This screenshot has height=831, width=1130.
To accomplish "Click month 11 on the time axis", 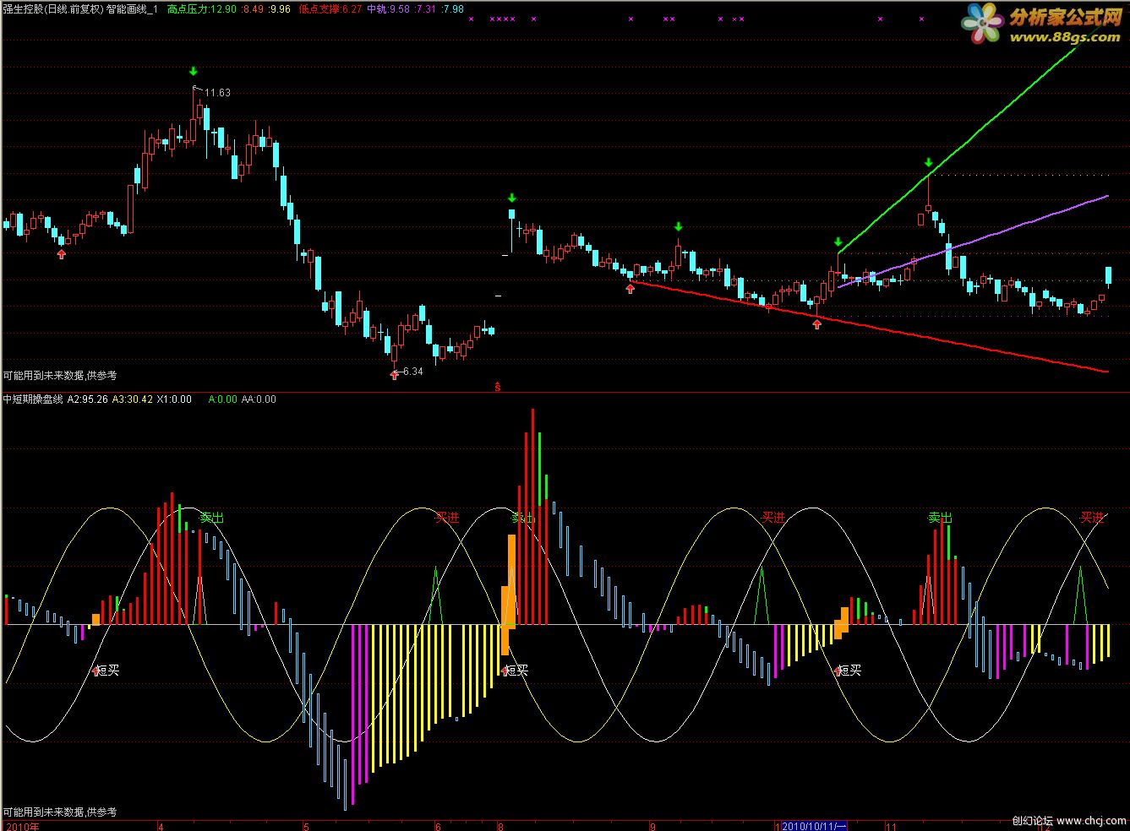I will pos(890,825).
